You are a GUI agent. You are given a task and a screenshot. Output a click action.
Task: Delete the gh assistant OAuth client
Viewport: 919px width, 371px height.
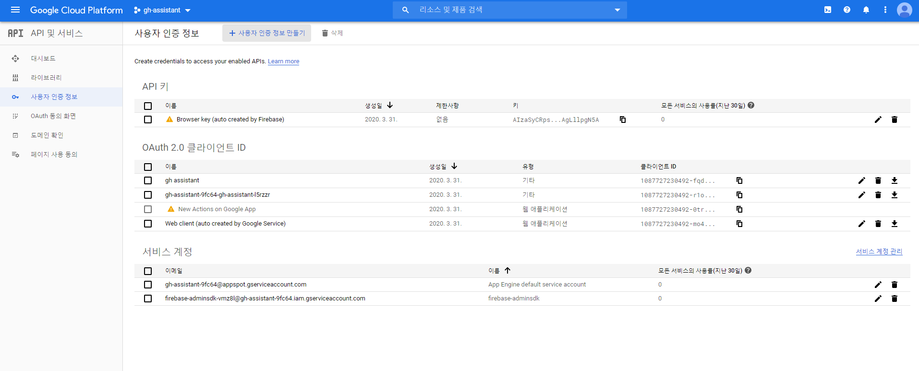(878, 180)
